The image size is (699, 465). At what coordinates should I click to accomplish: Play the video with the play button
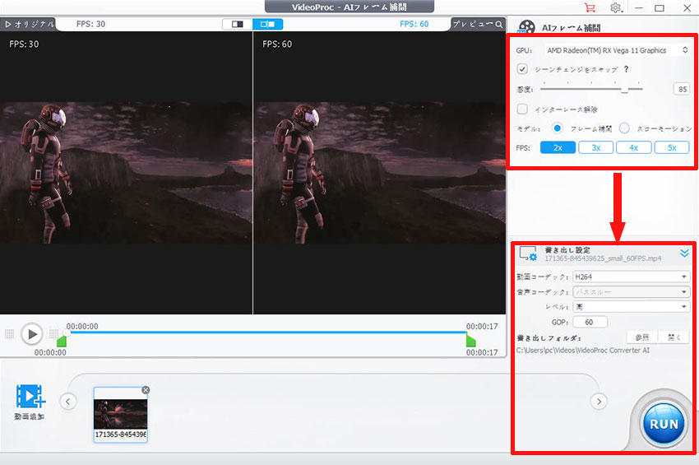[x=31, y=334]
